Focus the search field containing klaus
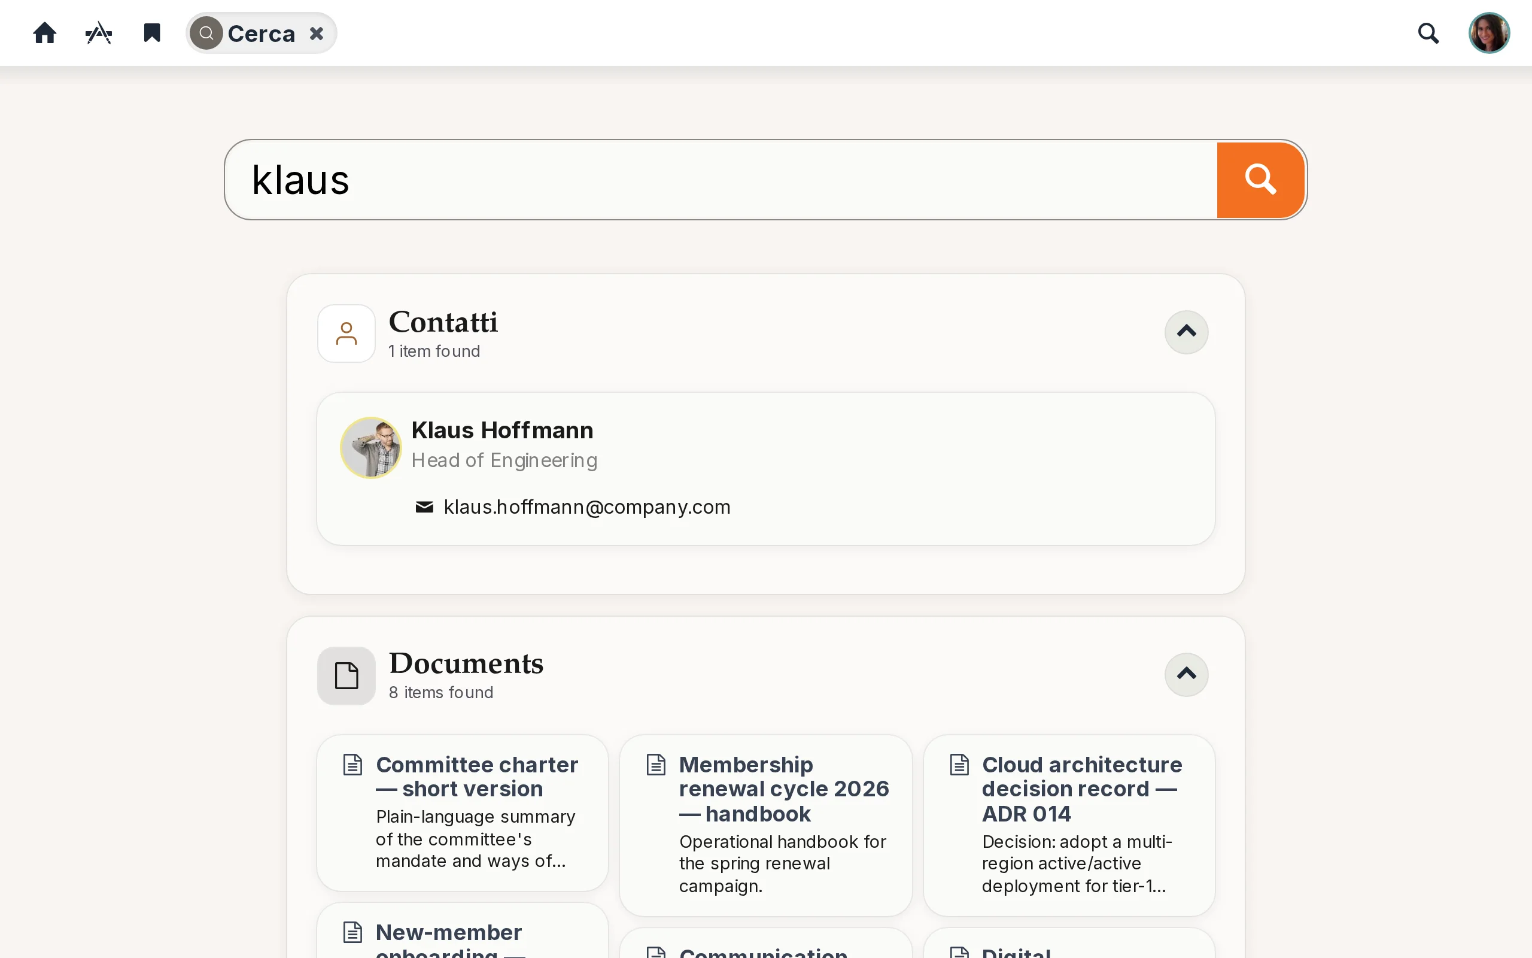The image size is (1532, 958). click(721, 180)
